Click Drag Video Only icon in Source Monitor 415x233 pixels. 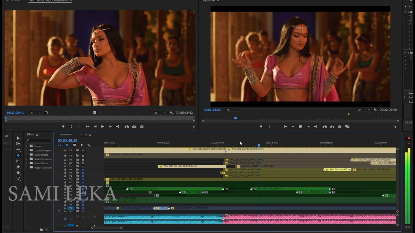point(95,113)
